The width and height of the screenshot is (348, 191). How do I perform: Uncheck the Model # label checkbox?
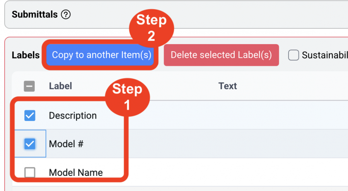[30, 144]
